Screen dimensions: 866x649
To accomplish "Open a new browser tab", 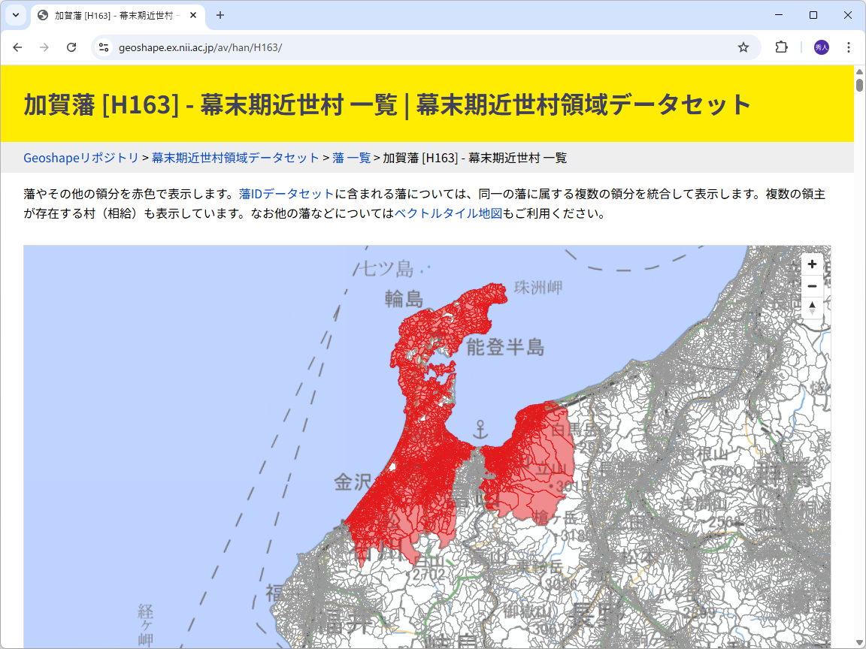I will (x=218, y=15).
